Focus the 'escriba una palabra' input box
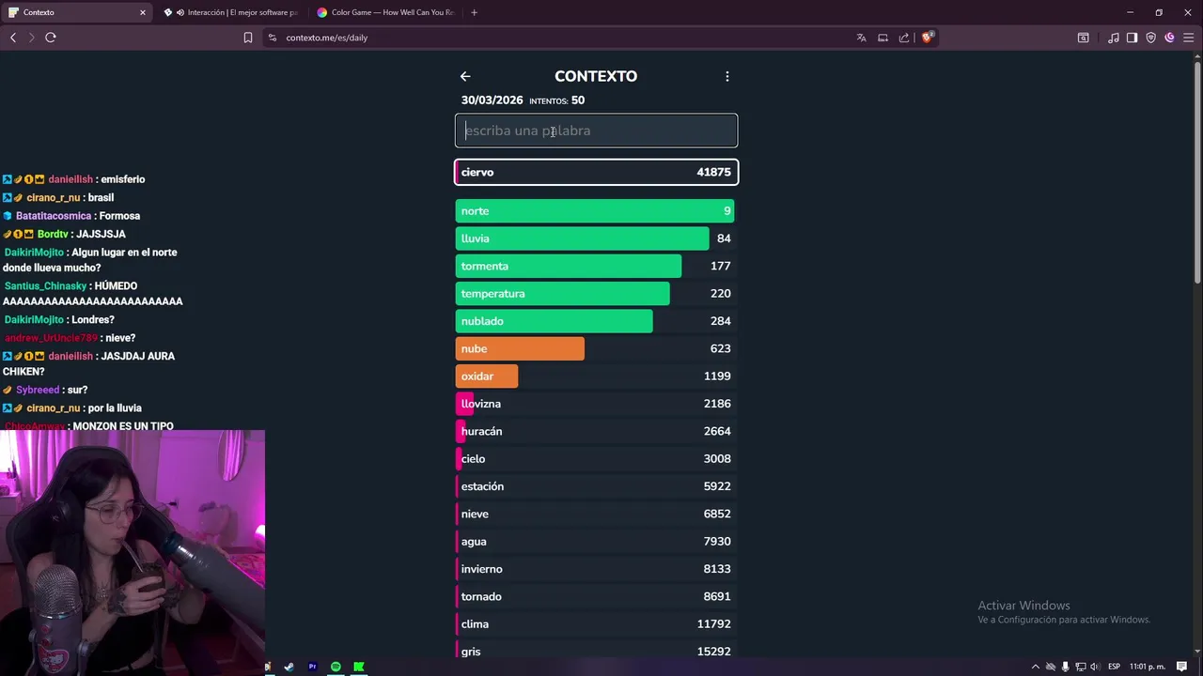This screenshot has height=676, width=1203. click(x=596, y=131)
